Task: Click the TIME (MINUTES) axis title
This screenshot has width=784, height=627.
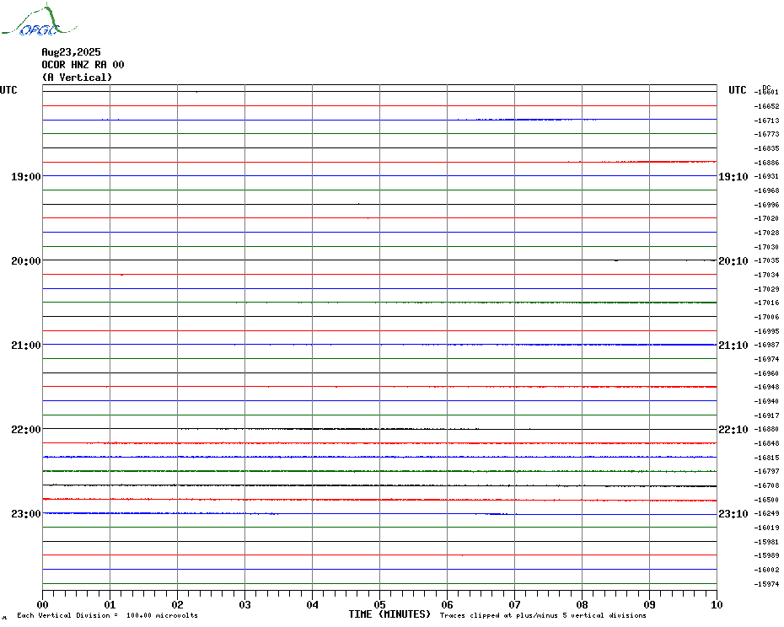Action: (389, 614)
